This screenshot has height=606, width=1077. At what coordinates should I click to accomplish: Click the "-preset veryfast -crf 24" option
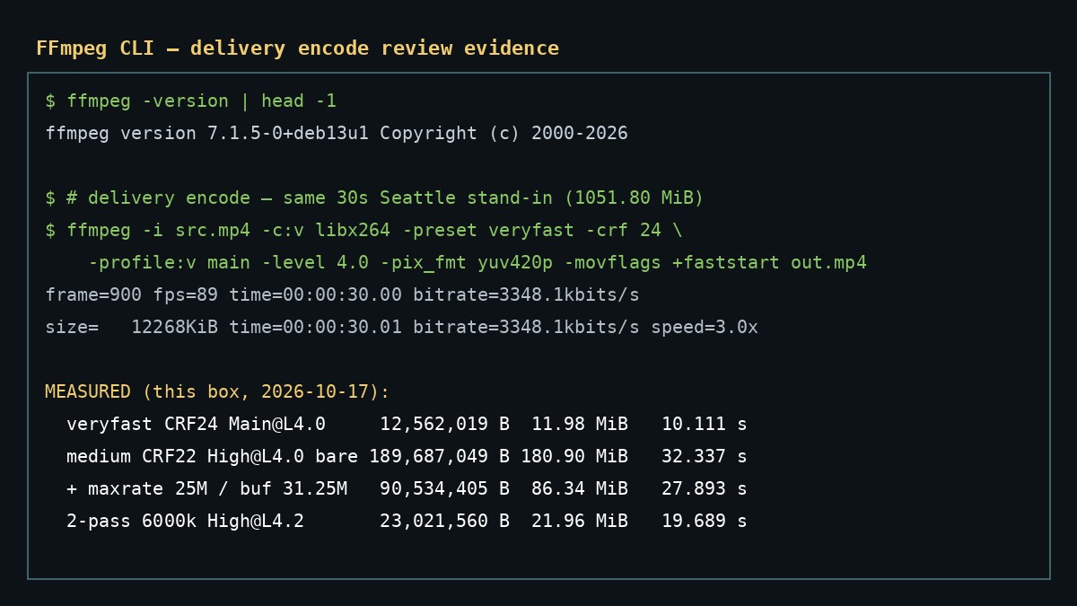pos(531,231)
